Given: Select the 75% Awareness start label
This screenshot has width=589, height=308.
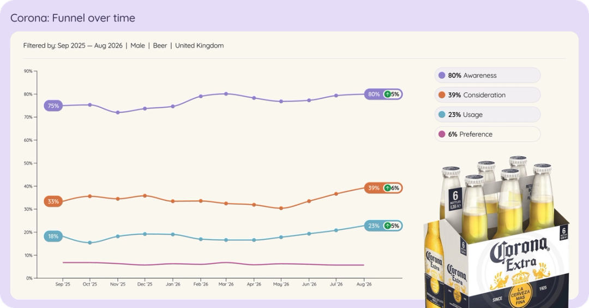Looking at the screenshot, I should pyautogui.click(x=53, y=106).
